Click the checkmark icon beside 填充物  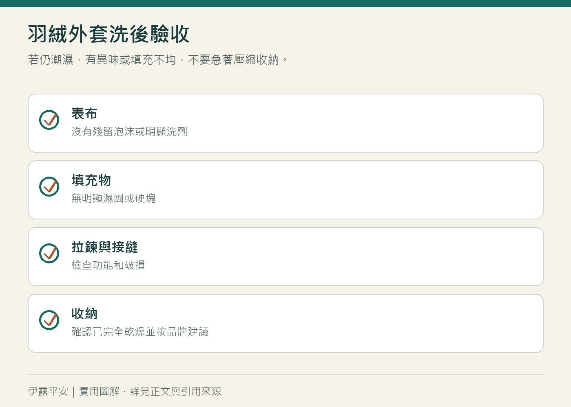point(49,186)
